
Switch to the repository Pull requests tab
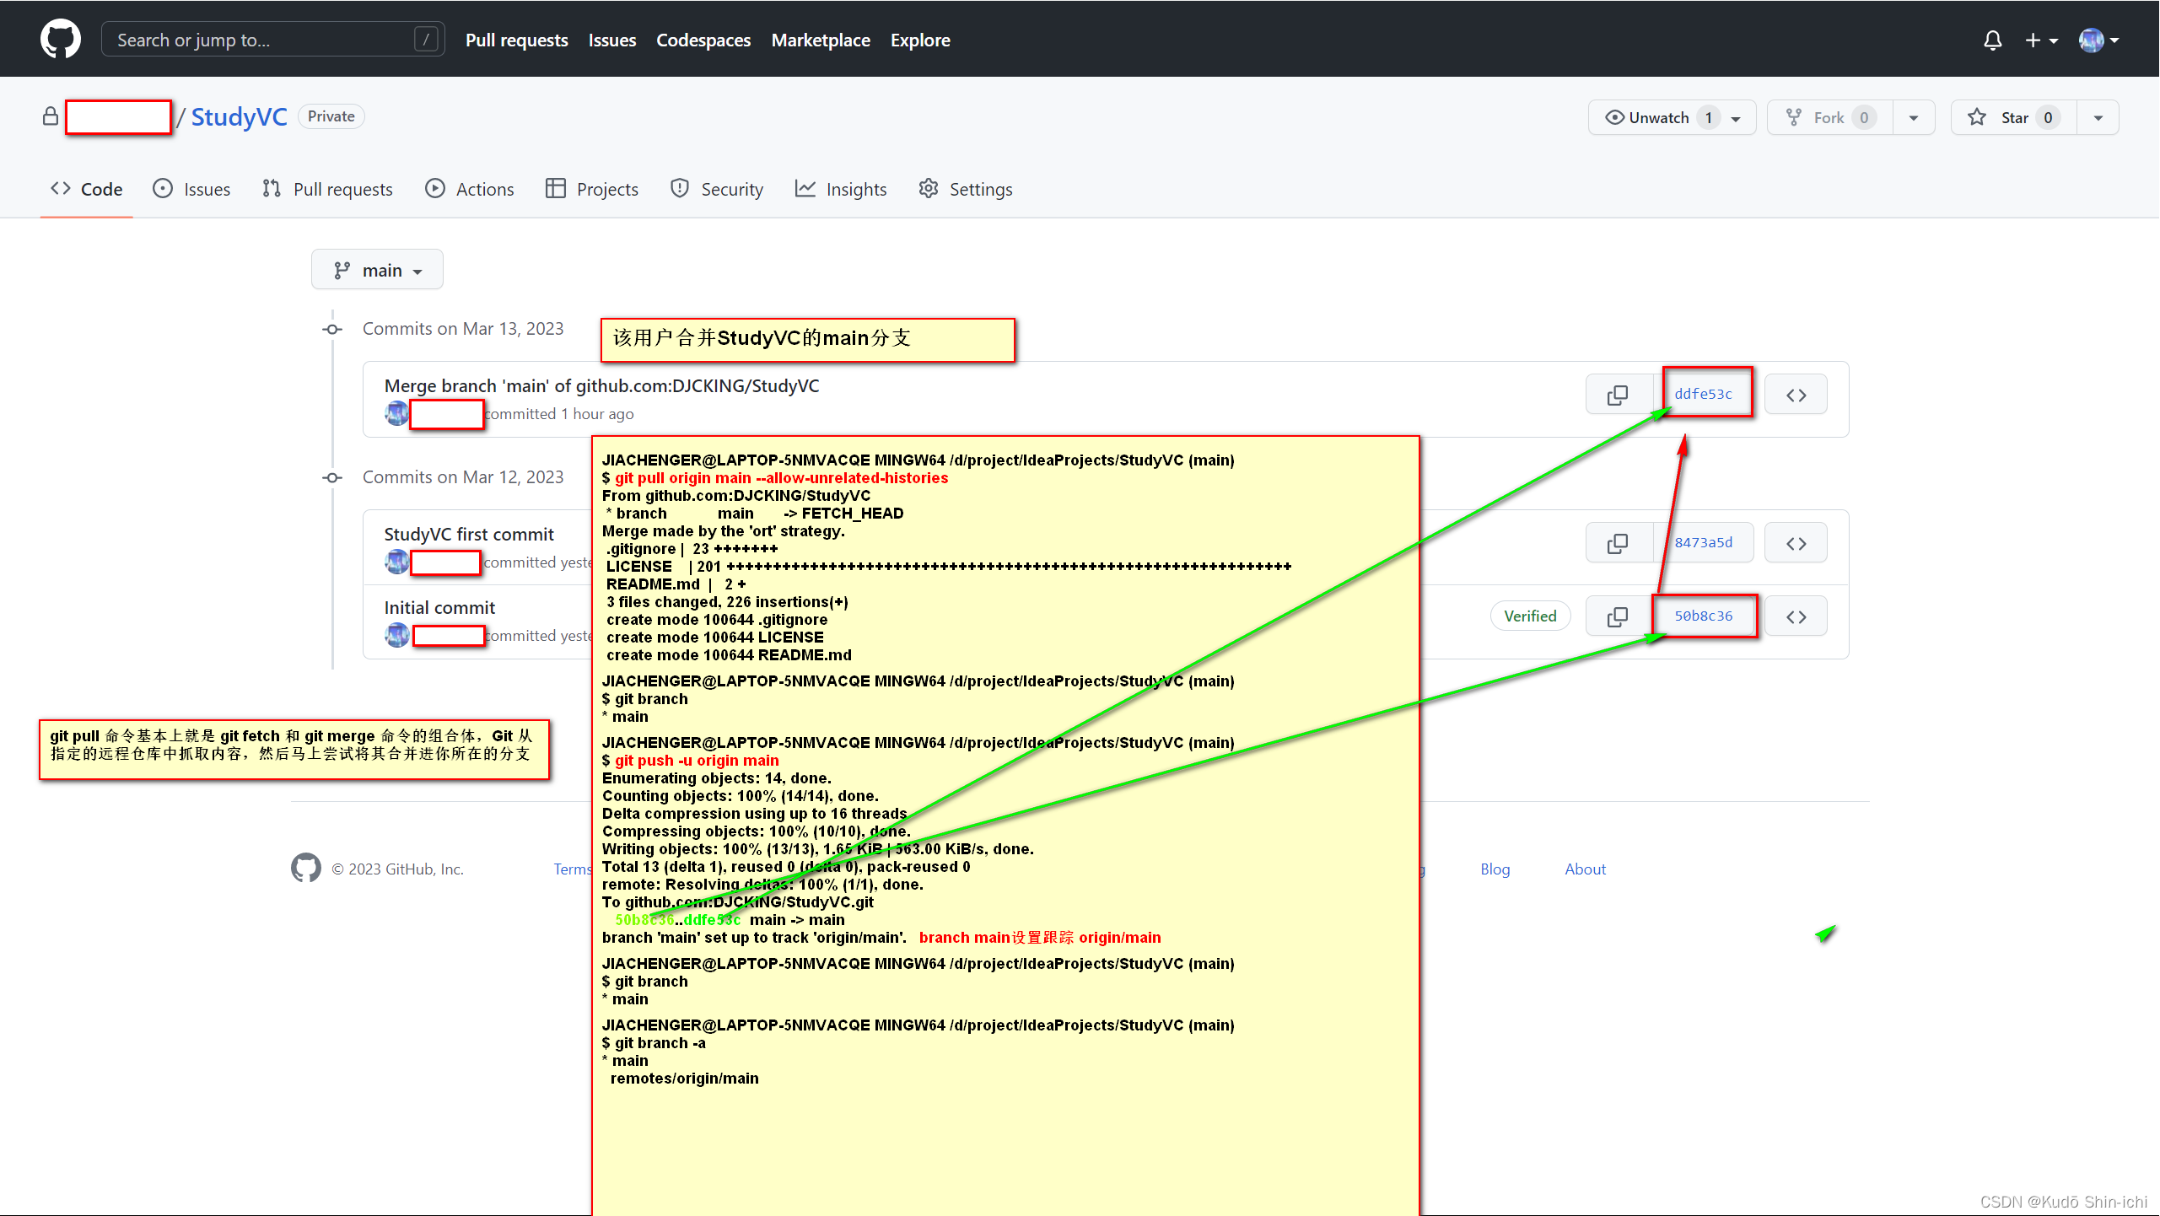pos(328,189)
